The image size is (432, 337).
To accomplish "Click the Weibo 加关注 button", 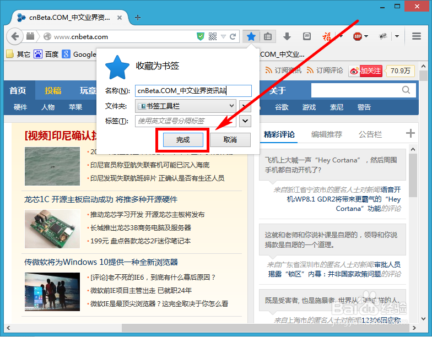I will click(x=365, y=71).
